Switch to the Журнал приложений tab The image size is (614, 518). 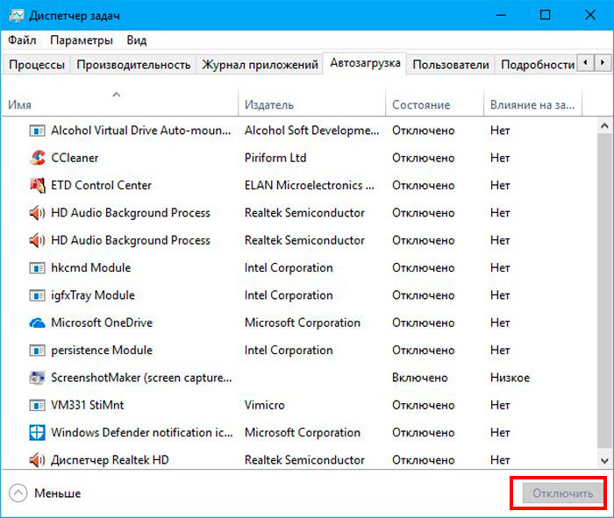(260, 64)
